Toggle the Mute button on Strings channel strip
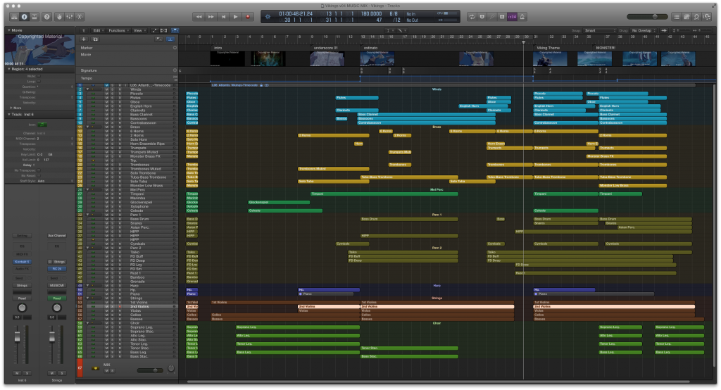Viewport: 721px width, 390px height. point(53,372)
